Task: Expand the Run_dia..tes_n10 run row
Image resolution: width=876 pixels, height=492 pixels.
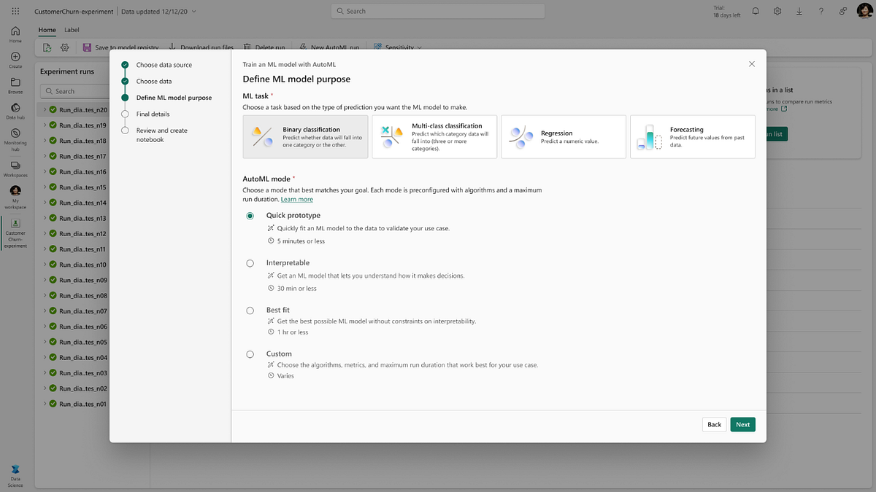Action: (x=45, y=265)
